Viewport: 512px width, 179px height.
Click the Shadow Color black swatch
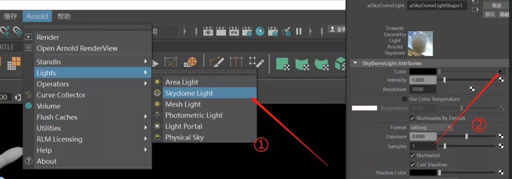coord(423,172)
